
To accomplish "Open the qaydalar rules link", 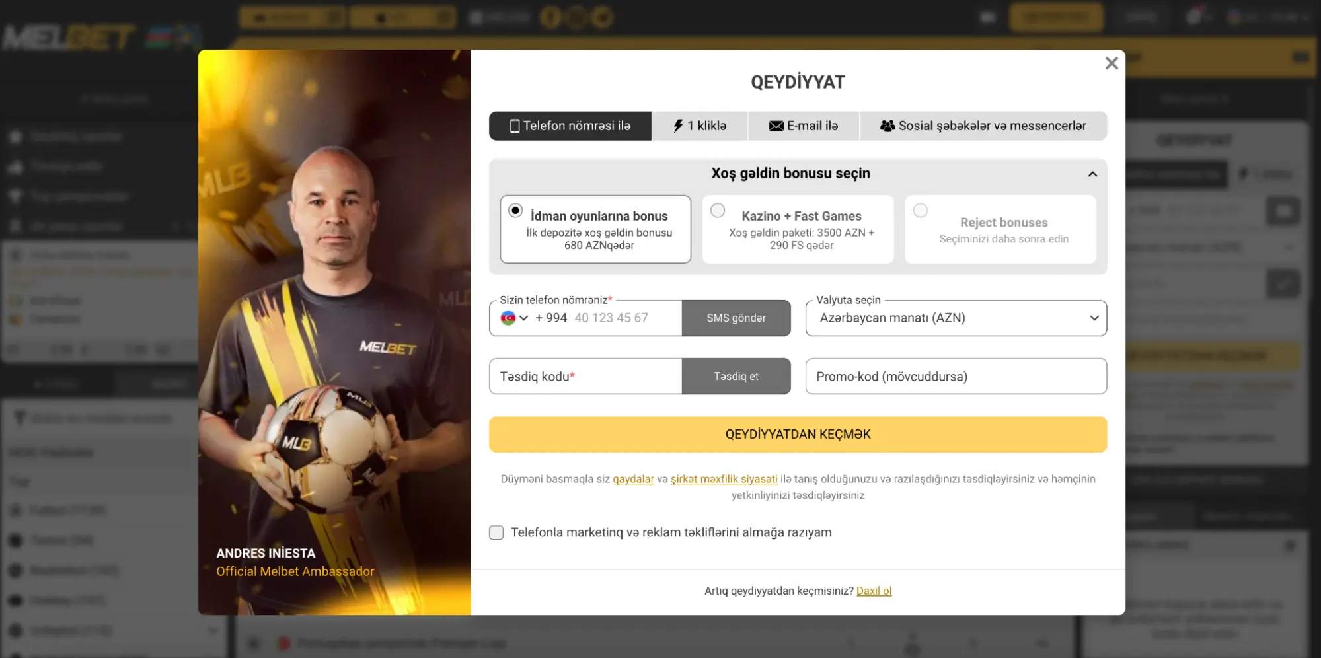I will 633,479.
